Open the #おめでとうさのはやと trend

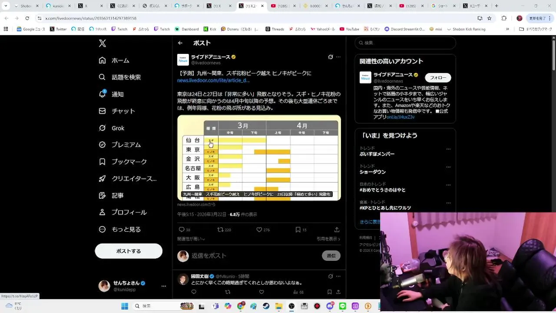tap(382, 190)
